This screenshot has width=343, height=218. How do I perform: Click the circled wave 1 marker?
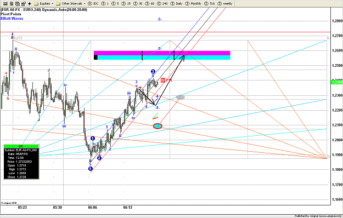[93, 139]
